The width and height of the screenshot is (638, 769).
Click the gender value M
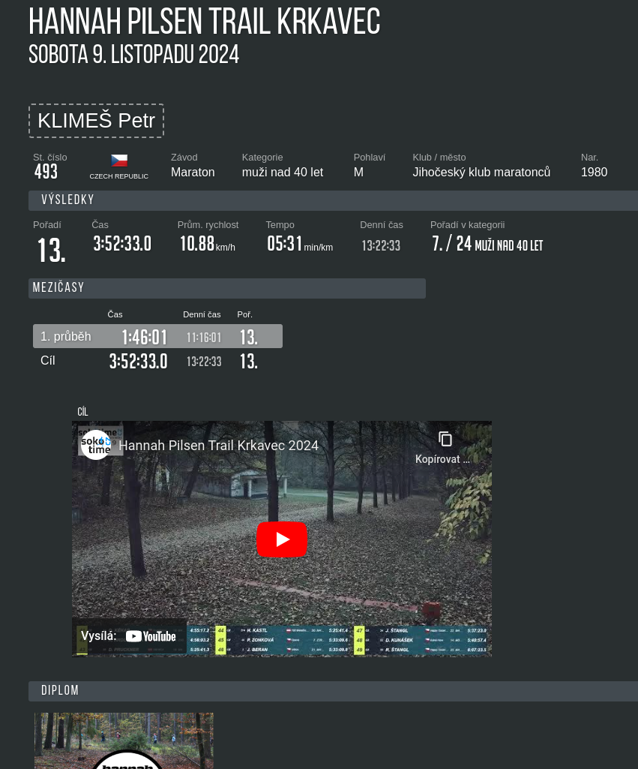pyautogui.click(x=358, y=172)
